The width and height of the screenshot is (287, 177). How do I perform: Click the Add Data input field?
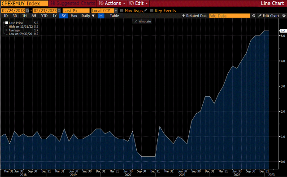[230, 16]
